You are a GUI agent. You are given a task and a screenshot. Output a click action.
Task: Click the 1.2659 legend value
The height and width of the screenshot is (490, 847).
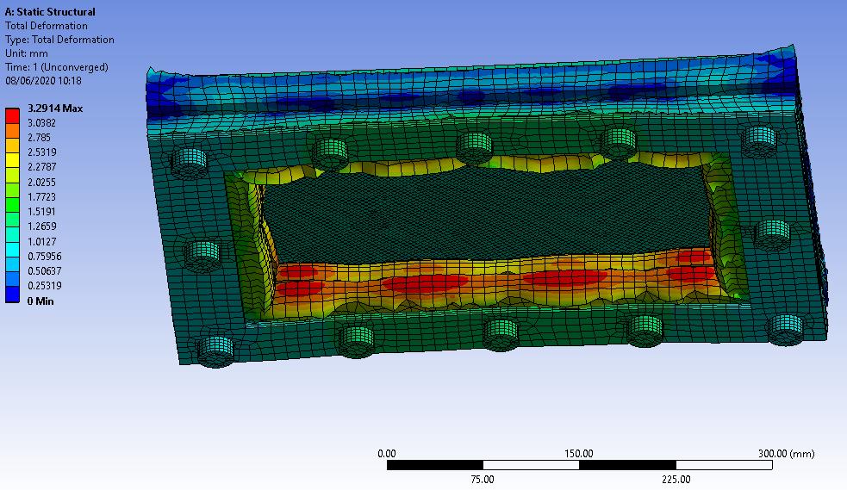tap(41, 226)
